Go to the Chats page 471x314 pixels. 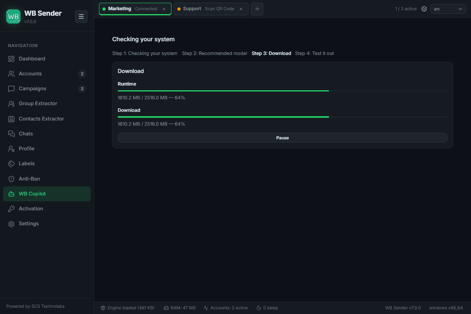click(47, 134)
